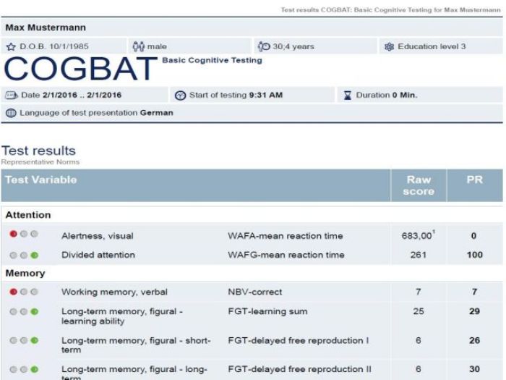506x380 pixels.
Task: Click the Education level gear-head icon
Action: click(x=389, y=46)
